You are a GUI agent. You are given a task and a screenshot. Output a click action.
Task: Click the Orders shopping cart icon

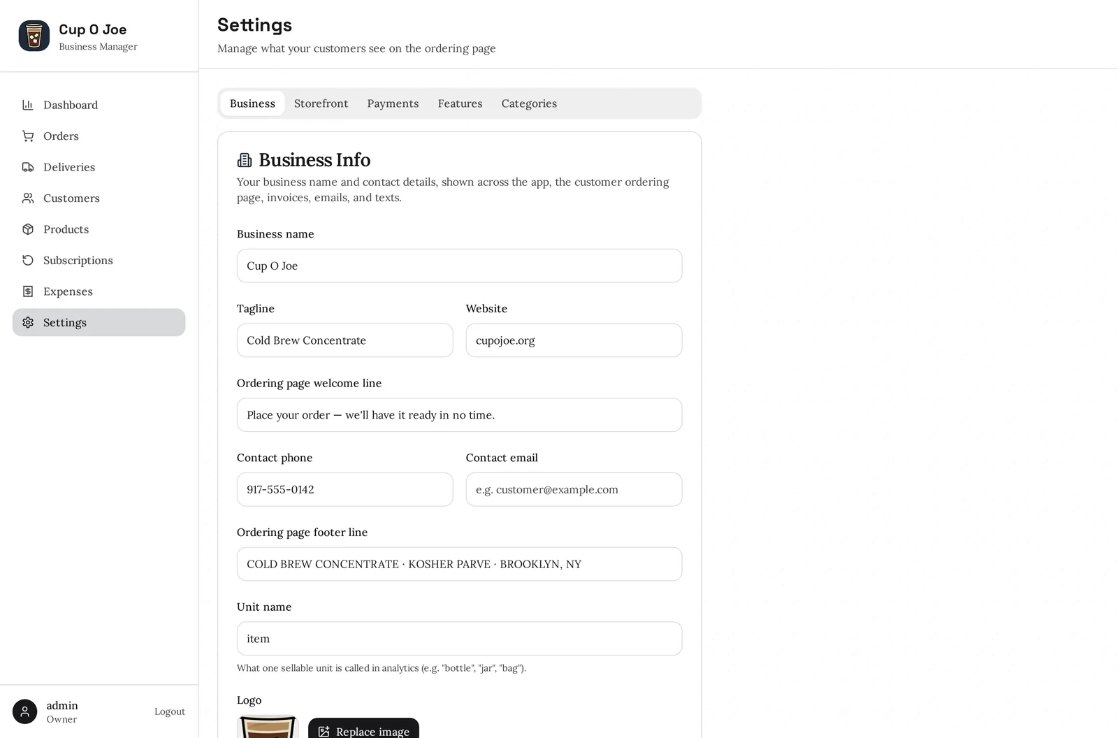[28, 136]
